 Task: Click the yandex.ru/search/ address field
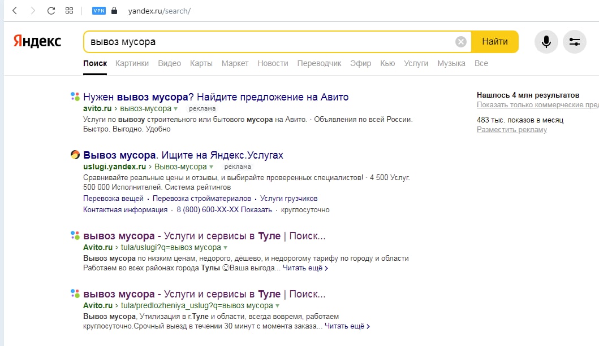(x=160, y=11)
